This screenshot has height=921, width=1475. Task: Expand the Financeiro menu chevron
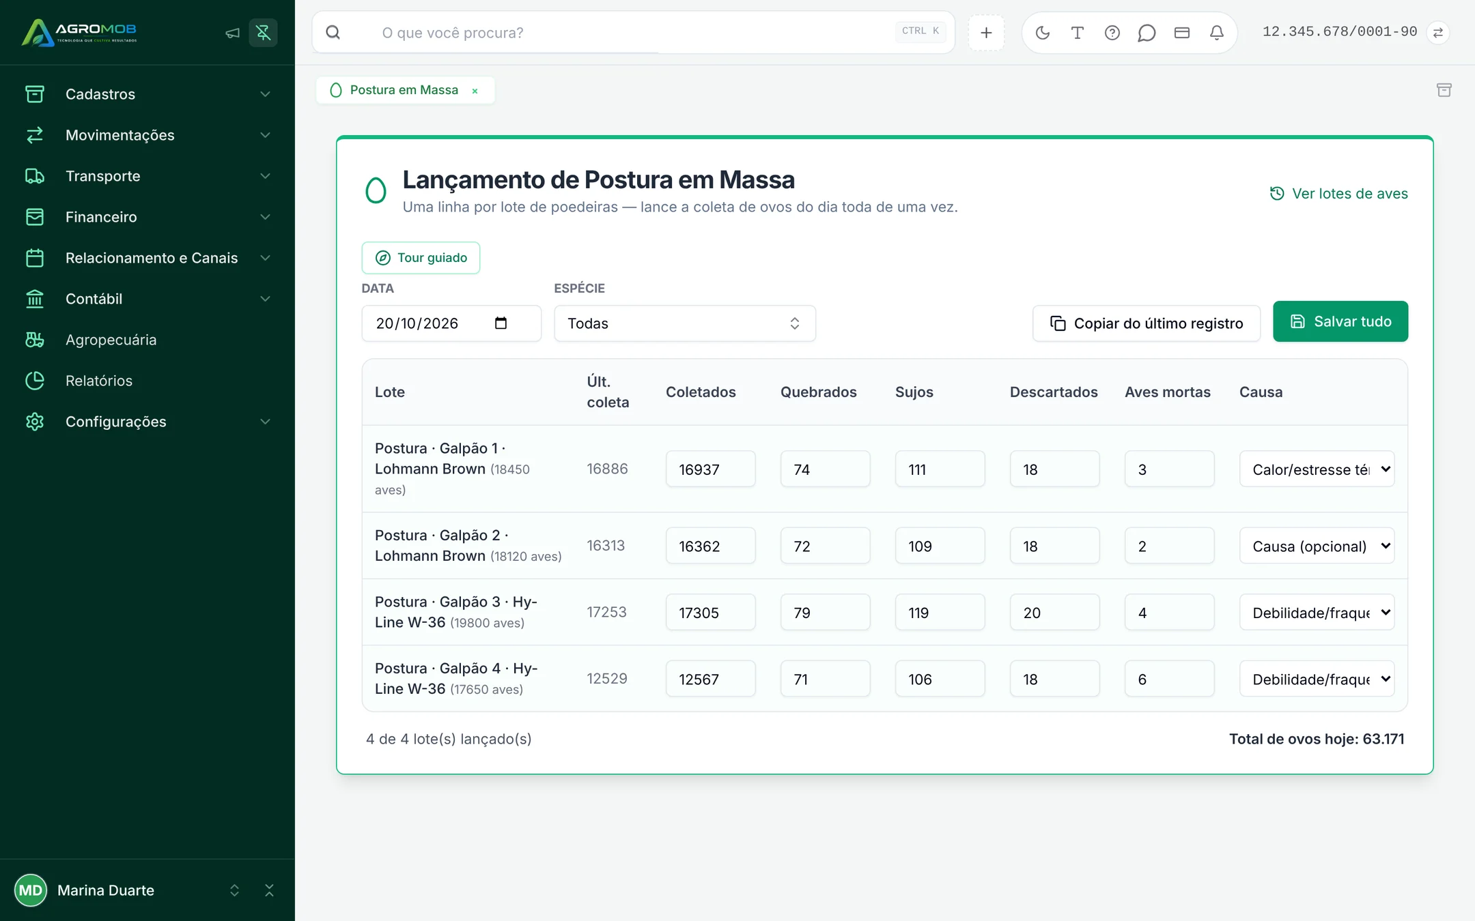[x=266, y=217]
